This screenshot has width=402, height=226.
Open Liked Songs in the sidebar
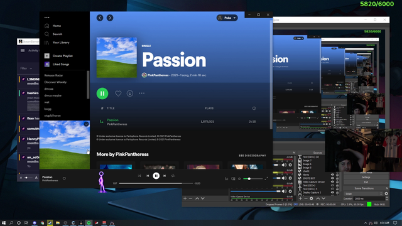point(57,64)
